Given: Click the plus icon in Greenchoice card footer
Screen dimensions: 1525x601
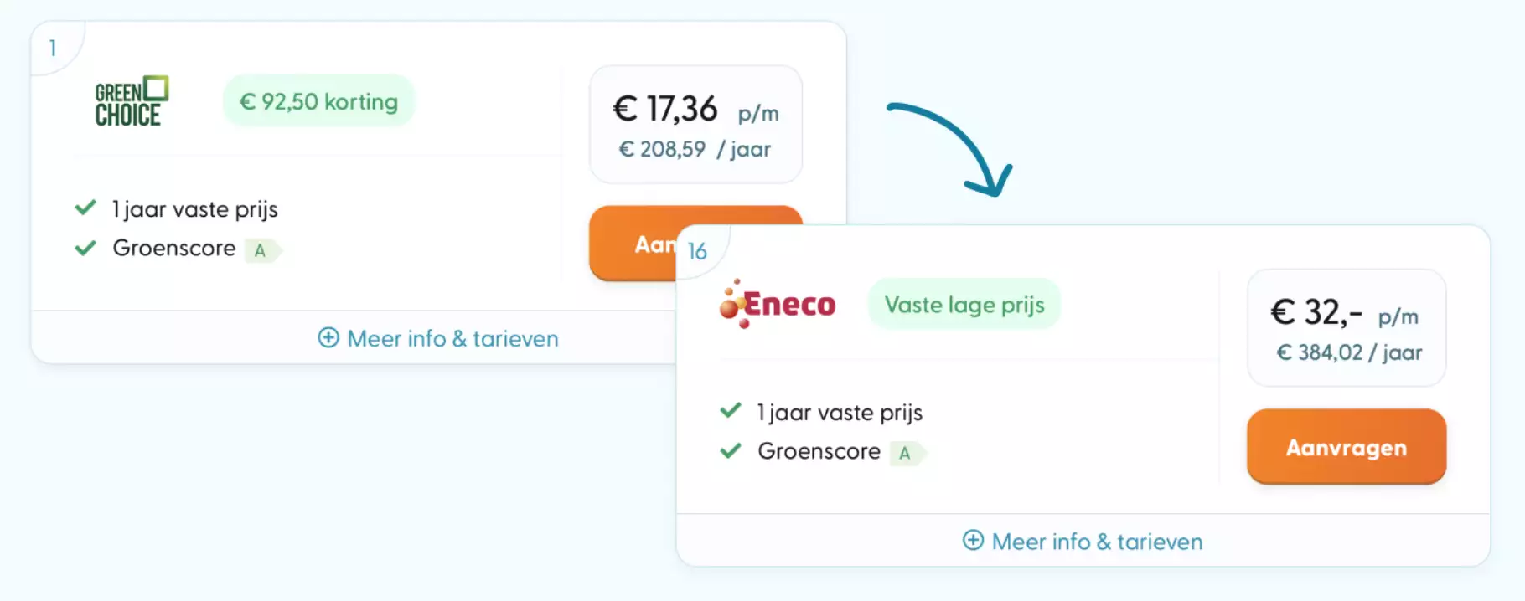Looking at the screenshot, I should [328, 337].
